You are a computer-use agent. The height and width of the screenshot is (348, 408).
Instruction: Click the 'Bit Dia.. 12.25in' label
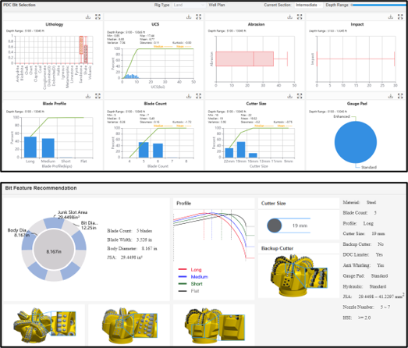click(x=89, y=225)
